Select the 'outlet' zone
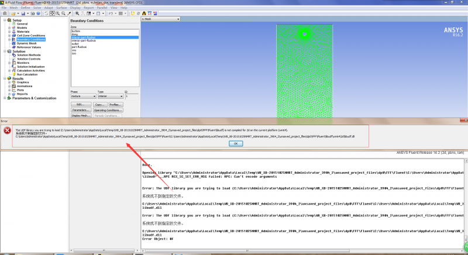Image resolution: width=468 pixels, height=255 pixels. [105, 44]
